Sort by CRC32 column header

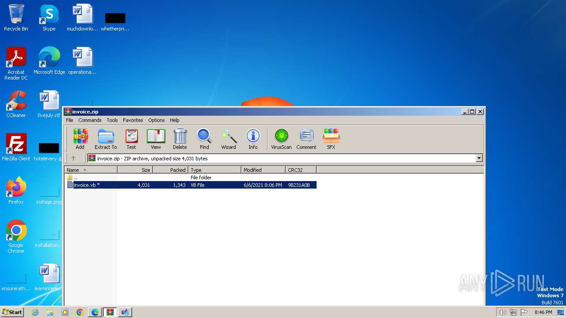(301, 170)
